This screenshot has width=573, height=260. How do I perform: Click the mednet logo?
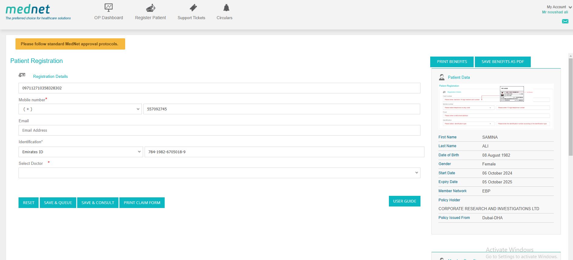pyautogui.click(x=38, y=12)
